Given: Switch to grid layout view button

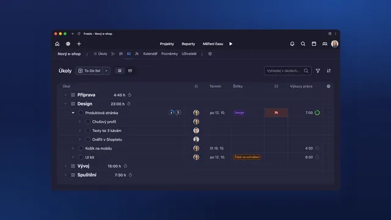Looking at the screenshot, I should click(x=120, y=71).
